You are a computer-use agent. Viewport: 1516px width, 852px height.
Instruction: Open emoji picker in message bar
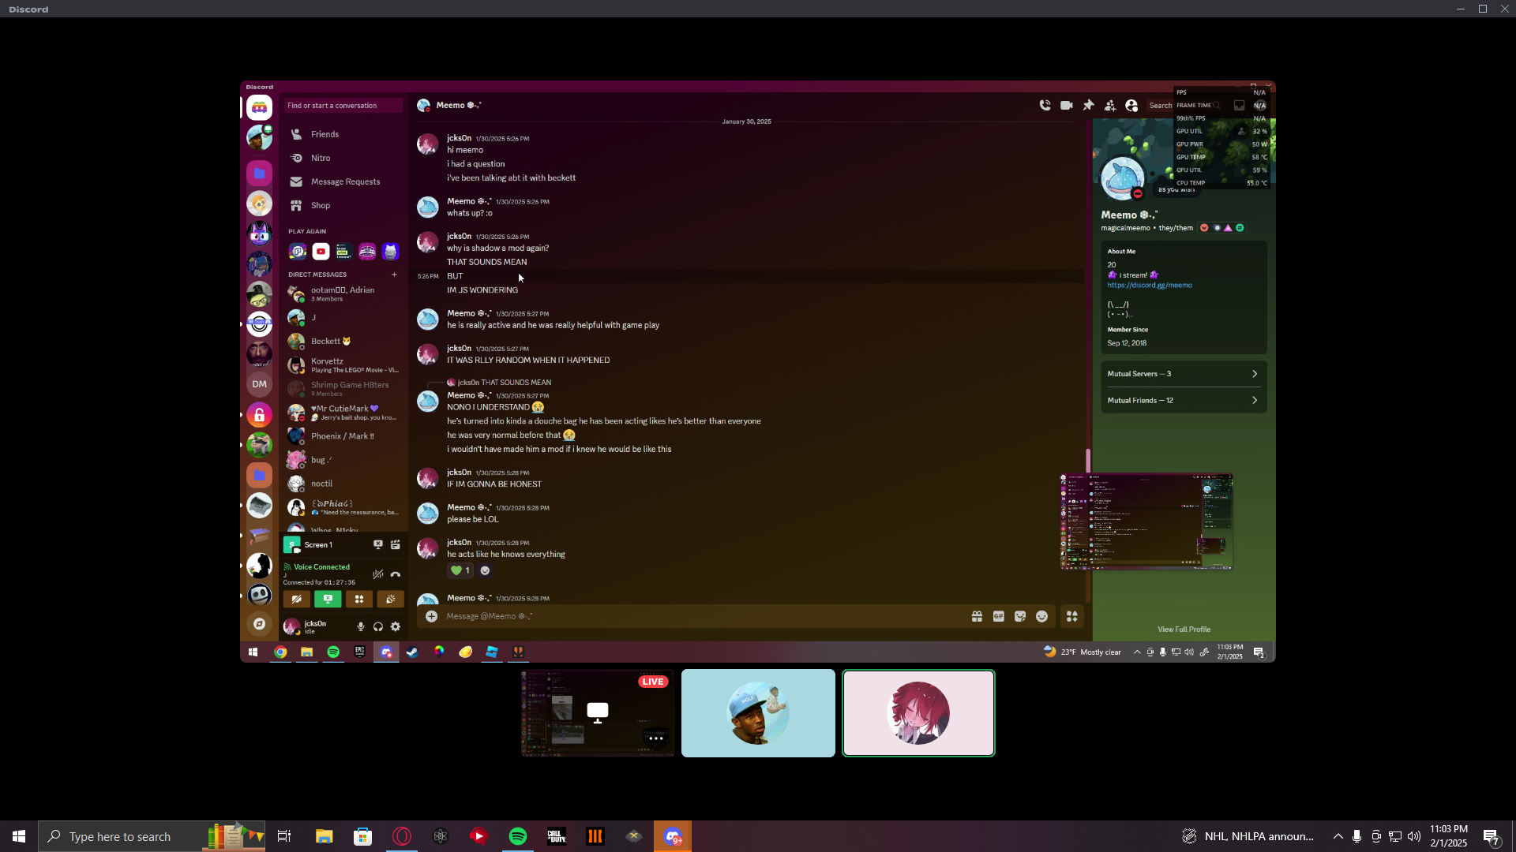[x=1042, y=617]
